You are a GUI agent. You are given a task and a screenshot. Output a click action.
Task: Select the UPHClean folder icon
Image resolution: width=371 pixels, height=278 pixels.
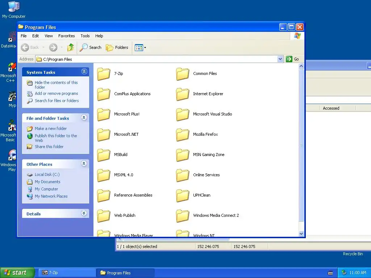click(183, 195)
